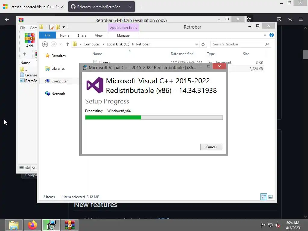Select Network in the navigation pane

click(55, 94)
